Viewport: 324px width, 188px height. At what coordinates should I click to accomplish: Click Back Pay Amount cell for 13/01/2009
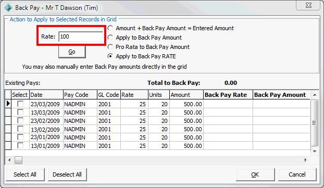(281, 146)
